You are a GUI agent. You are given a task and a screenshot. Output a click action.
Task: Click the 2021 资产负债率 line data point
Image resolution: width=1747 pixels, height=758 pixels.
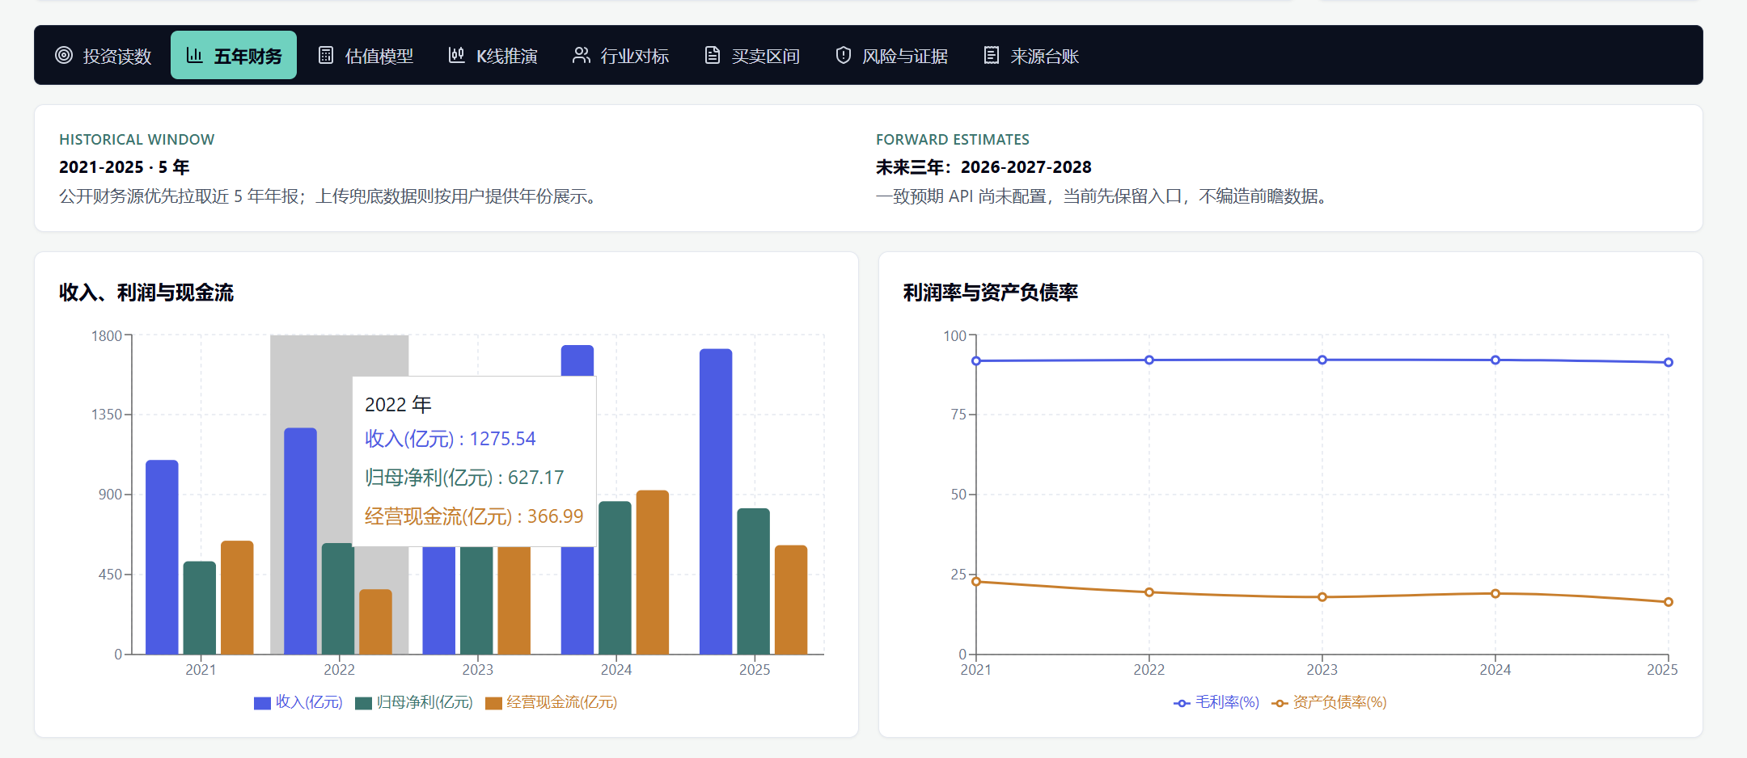point(976,582)
